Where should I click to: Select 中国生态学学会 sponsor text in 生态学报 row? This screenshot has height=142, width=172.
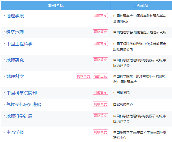[125, 132]
